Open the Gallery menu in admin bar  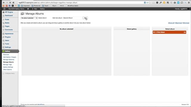(x=42, y=9)
